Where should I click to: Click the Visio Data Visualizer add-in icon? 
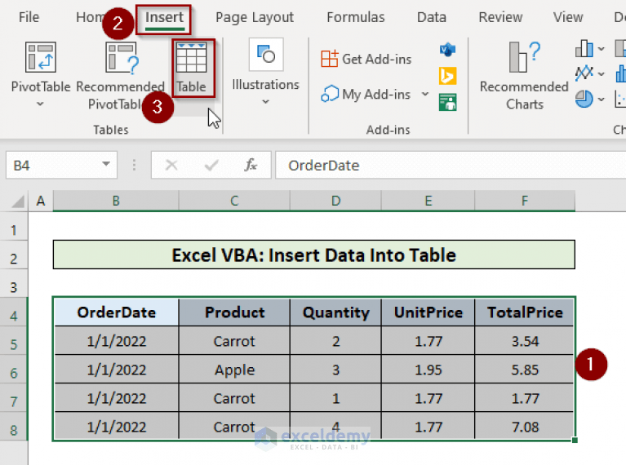point(447,50)
